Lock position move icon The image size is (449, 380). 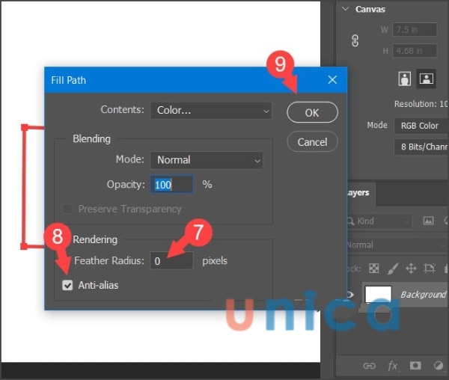pyautogui.click(x=411, y=269)
